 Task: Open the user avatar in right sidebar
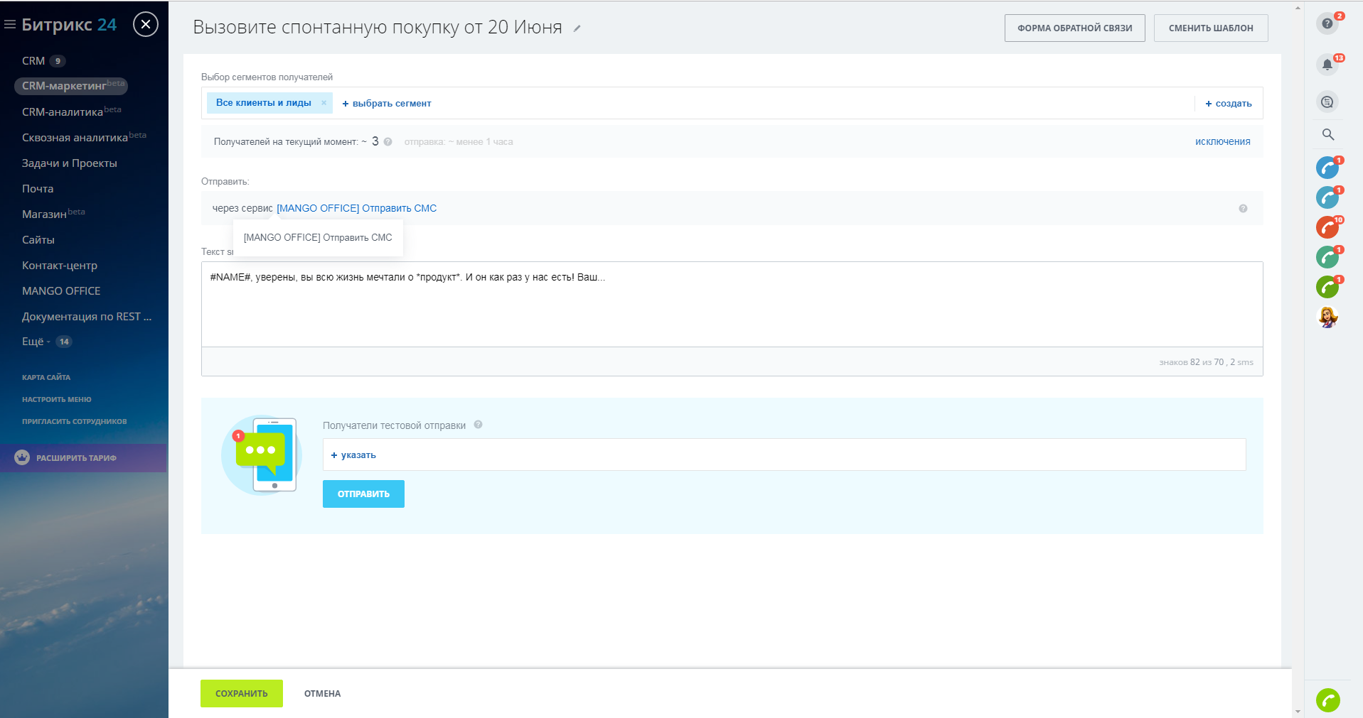tap(1327, 317)
